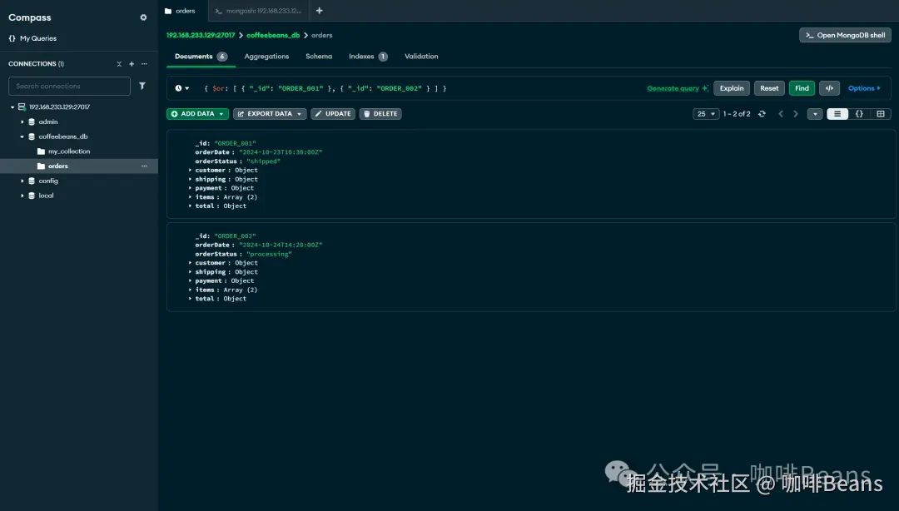This screenshot has height=511, width=899.
Task: Expand the admin database
Action: point(22,122)
